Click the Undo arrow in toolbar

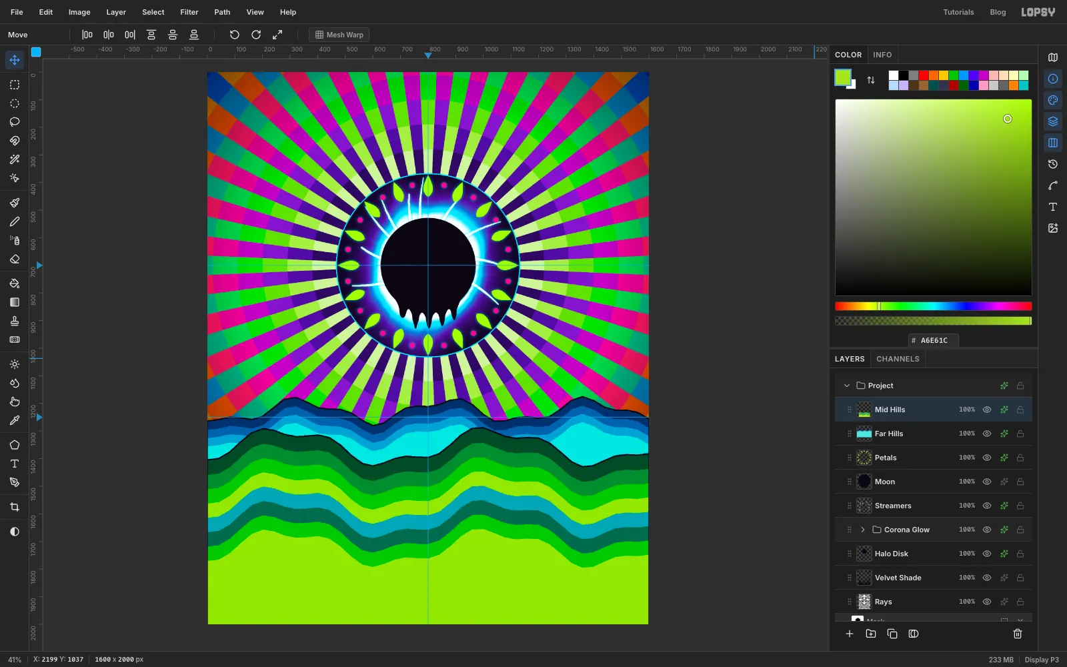[x=235, y=35]
